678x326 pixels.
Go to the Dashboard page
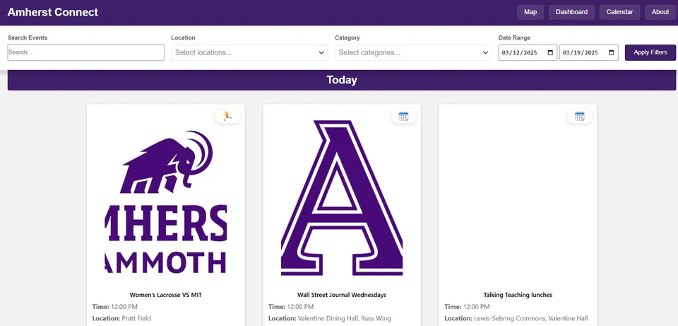tap(571, 12)
